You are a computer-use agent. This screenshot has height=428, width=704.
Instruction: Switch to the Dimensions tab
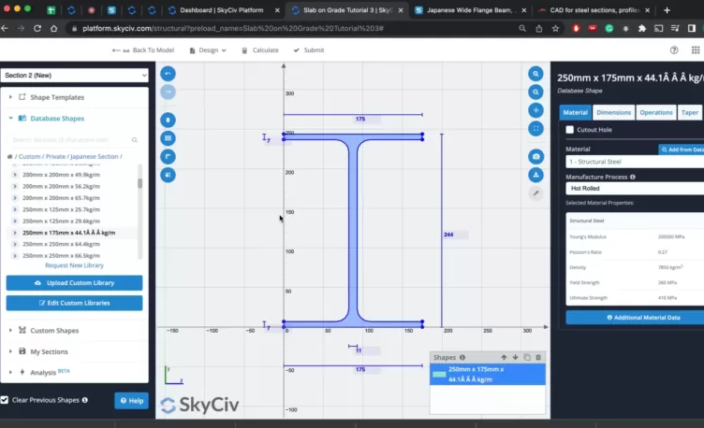coord(614,112)
